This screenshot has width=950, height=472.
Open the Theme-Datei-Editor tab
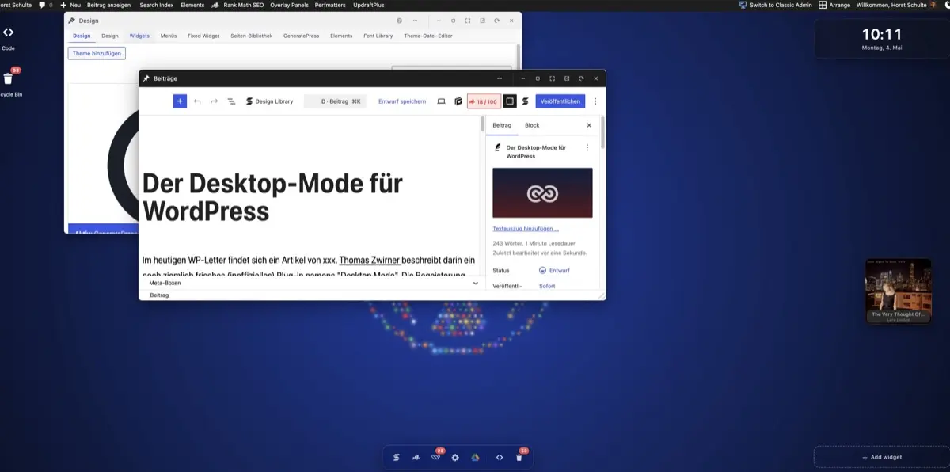click(428, 36)
